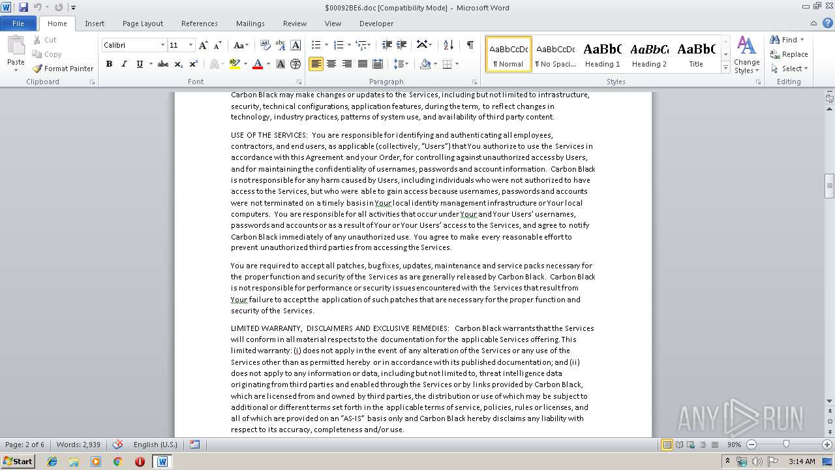
Task: Open the Change Styles menu
Action: click(x=746, y=55)
